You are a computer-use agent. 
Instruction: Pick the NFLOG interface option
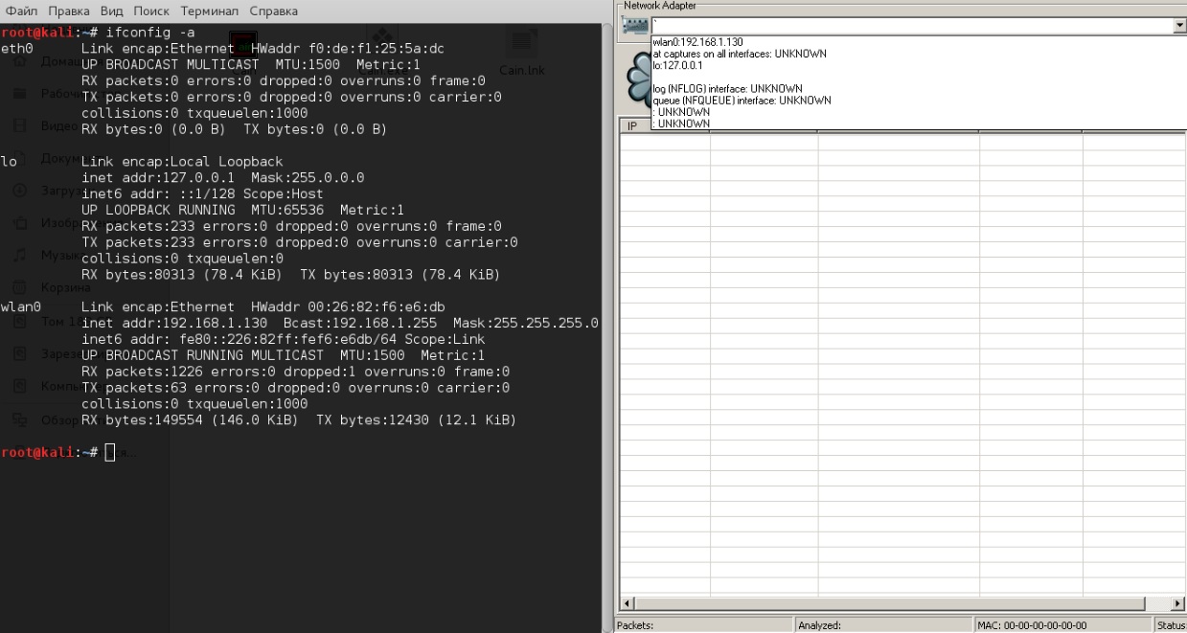pyautogui.click(x=727, y=88)
